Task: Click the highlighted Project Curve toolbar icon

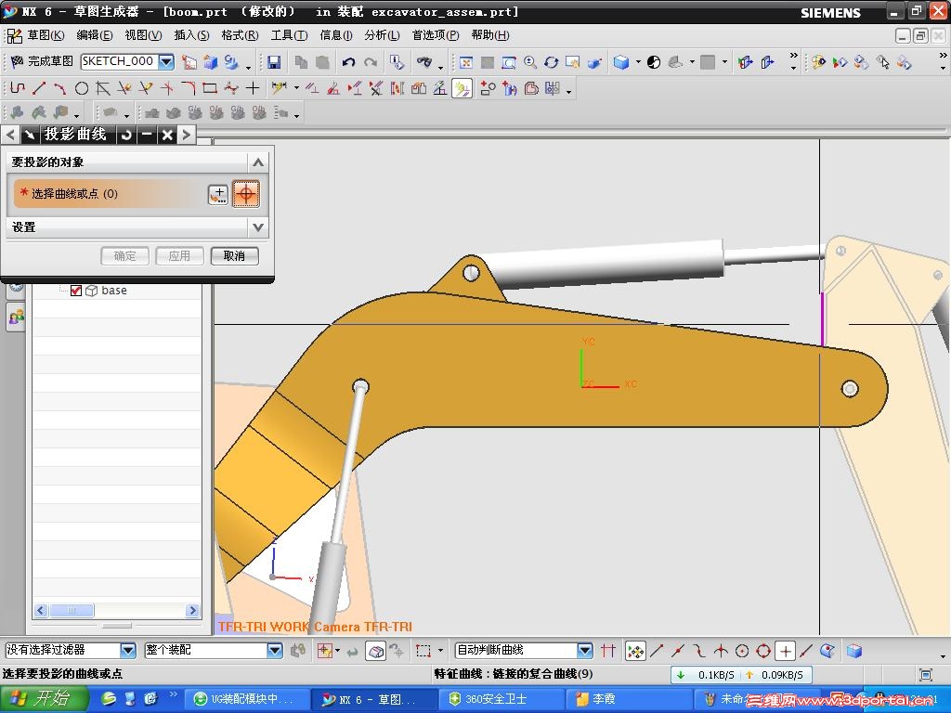Action: (x=462, y=89)
